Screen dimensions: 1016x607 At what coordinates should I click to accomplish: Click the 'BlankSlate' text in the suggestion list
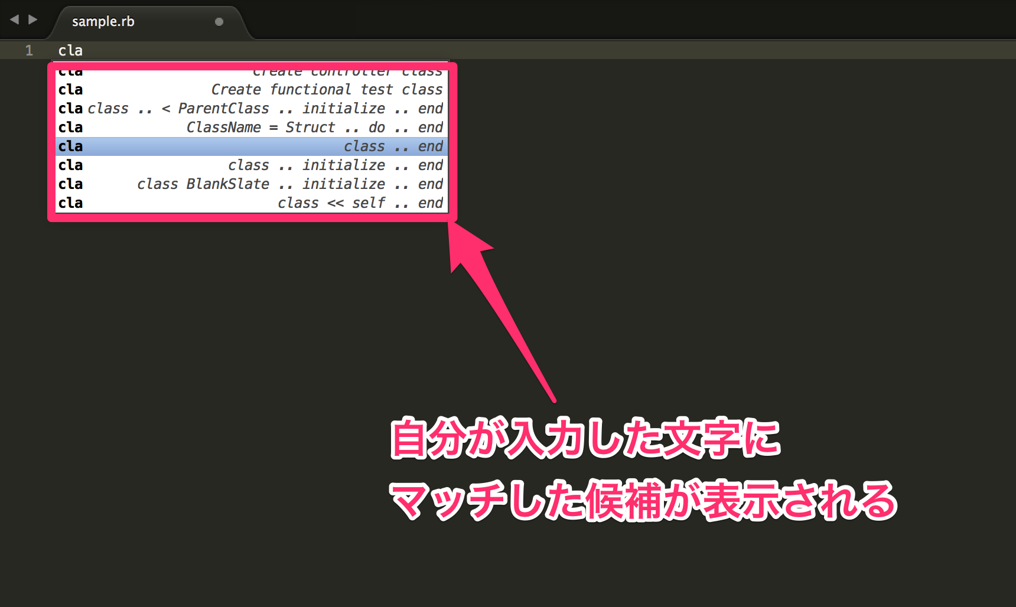tap(228, 184)
